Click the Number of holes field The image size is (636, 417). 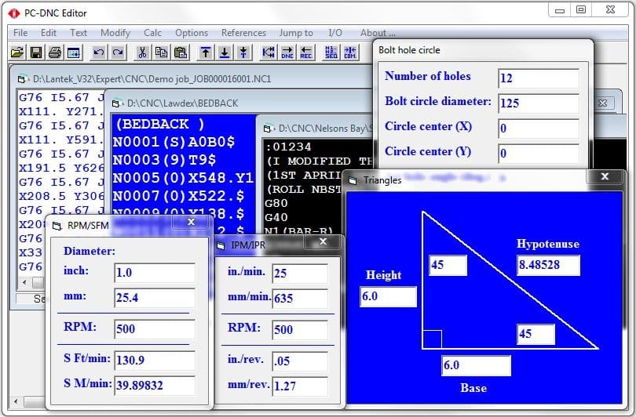click(539, 78)
